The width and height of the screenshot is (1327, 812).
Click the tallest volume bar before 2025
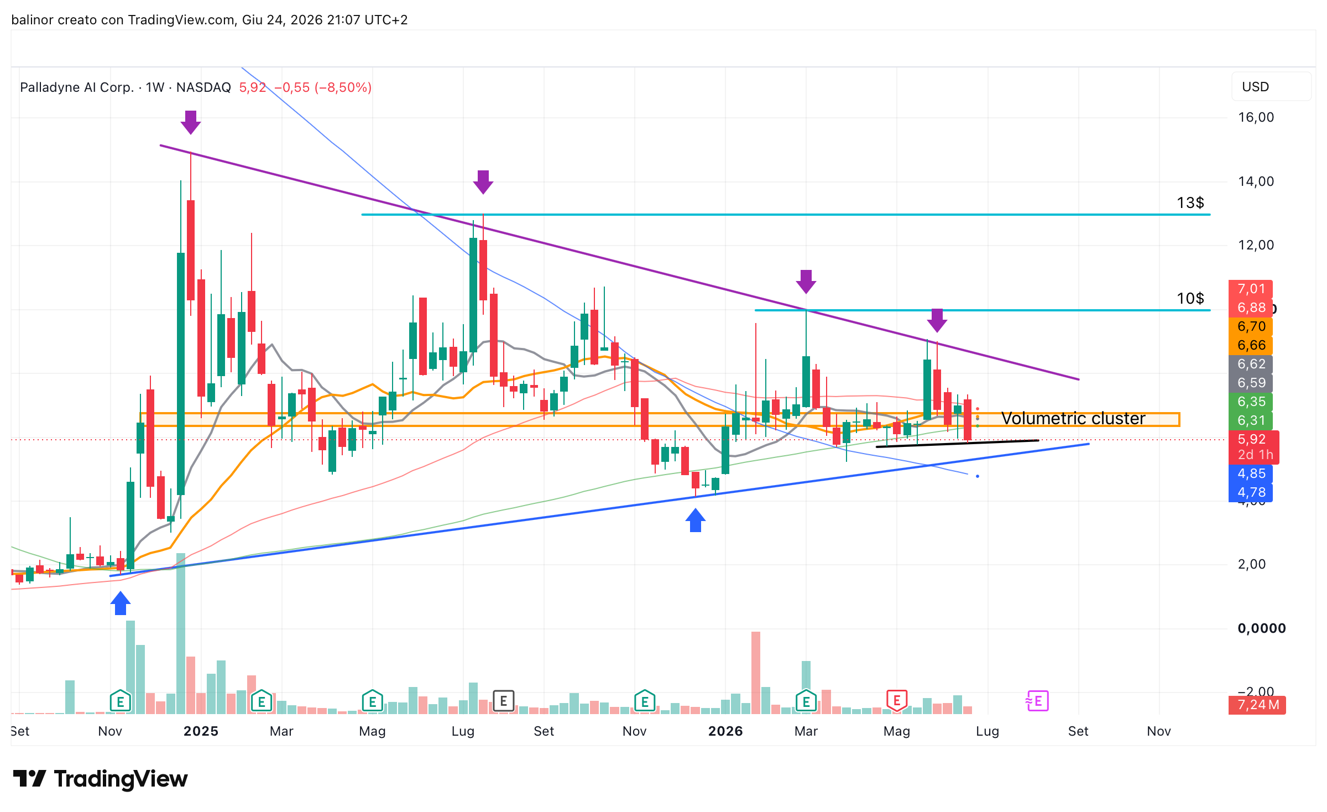pos(181,633)
